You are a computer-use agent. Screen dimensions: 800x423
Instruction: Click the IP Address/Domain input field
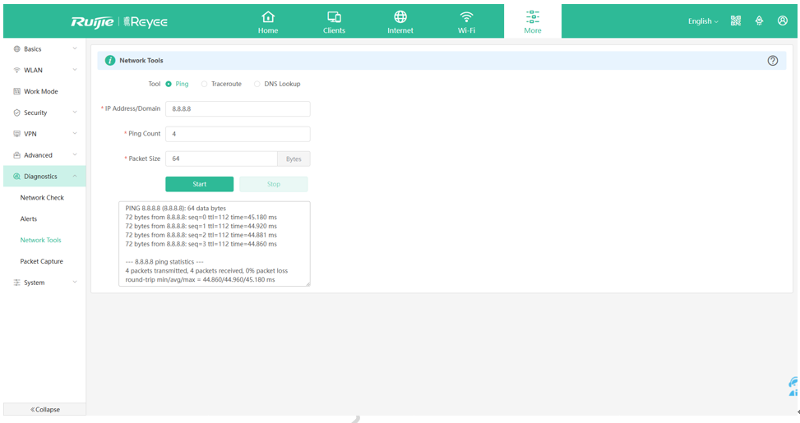click(238, 109)
